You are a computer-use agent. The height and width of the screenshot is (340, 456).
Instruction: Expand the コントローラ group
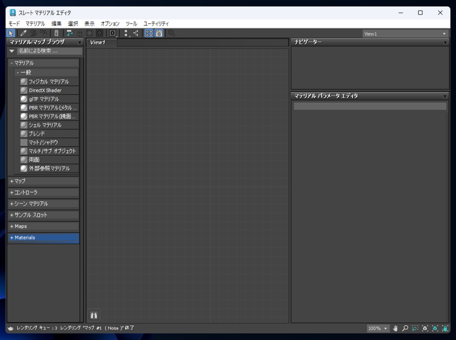pos(43,192)
